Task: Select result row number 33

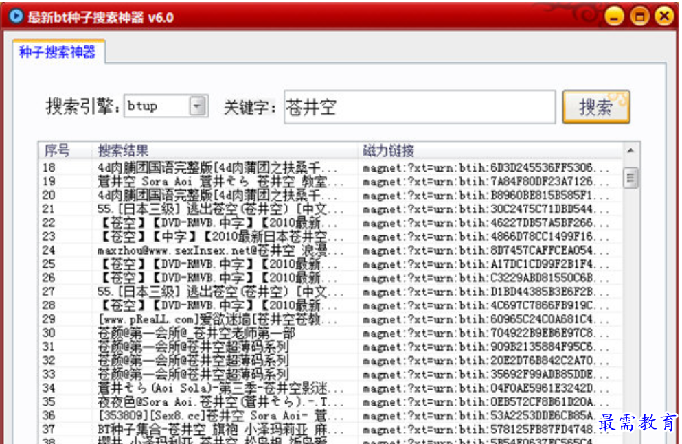Action: (330, 375)
